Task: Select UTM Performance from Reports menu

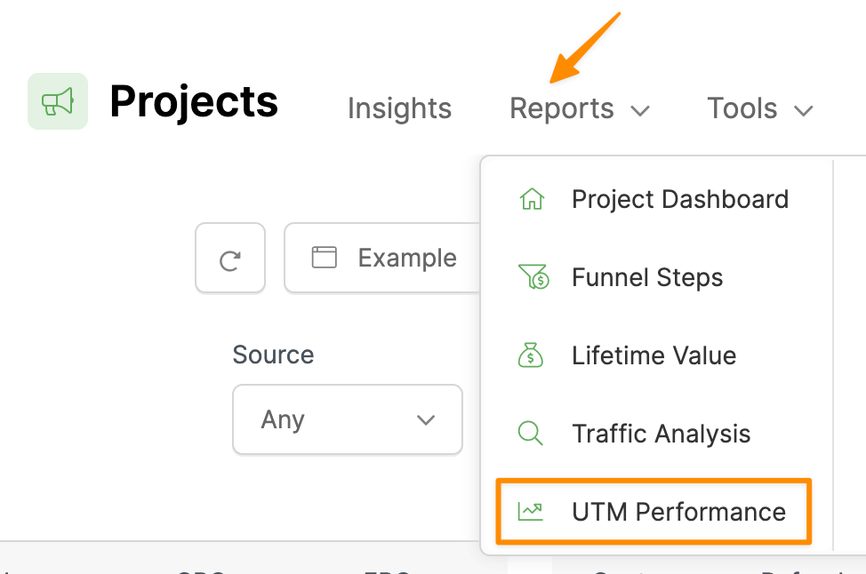Action: tap(679, 512)
